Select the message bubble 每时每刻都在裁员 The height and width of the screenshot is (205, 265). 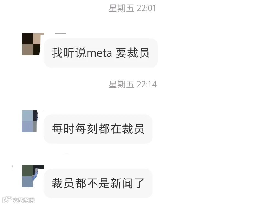(x=98, y=129)
